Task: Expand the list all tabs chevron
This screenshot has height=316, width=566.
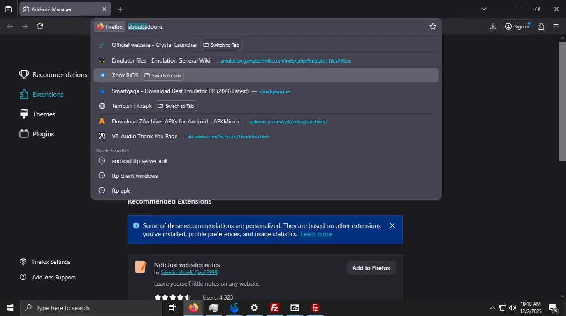Action: (484, 9)
